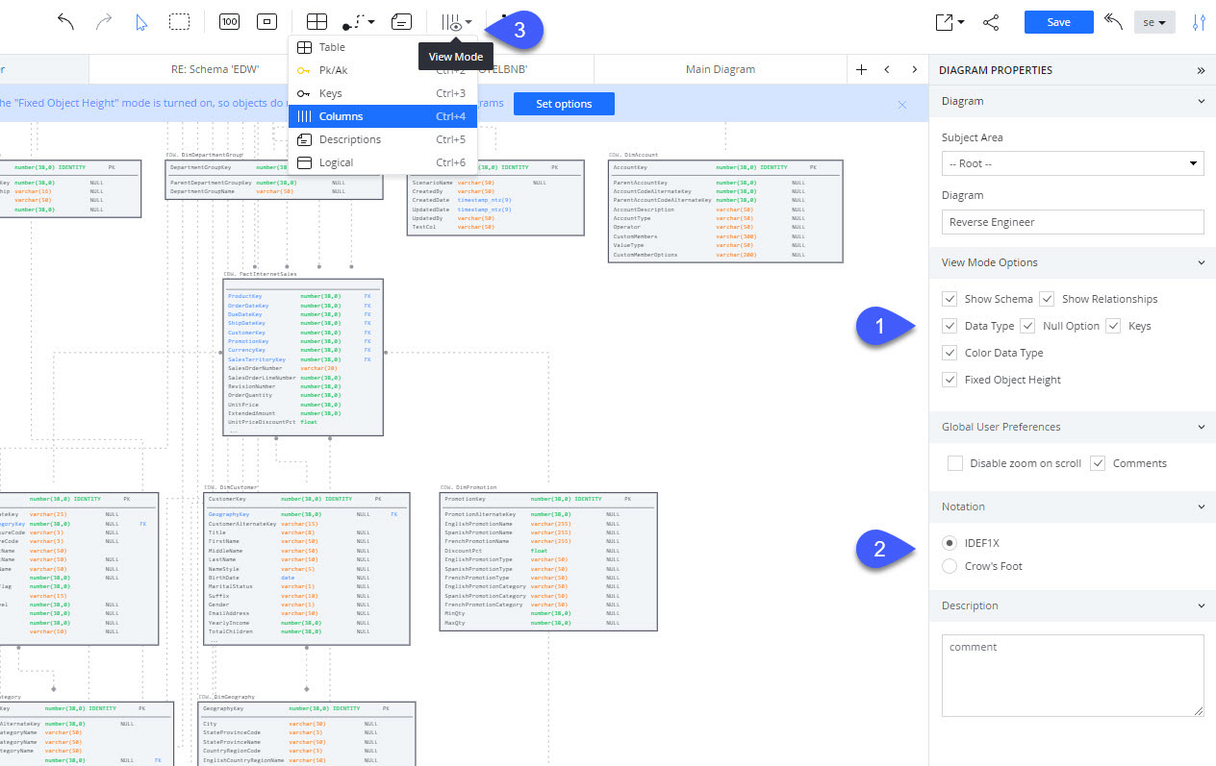The image size is (1216, 766).
Task: Open the properties sliders icon
Action: 1199,22
